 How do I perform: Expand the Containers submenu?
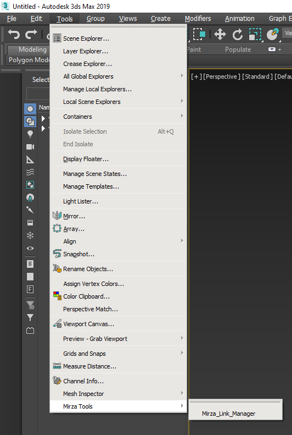(119, 117)
